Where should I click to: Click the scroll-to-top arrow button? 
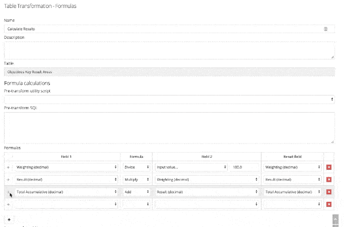coord(335,219)
